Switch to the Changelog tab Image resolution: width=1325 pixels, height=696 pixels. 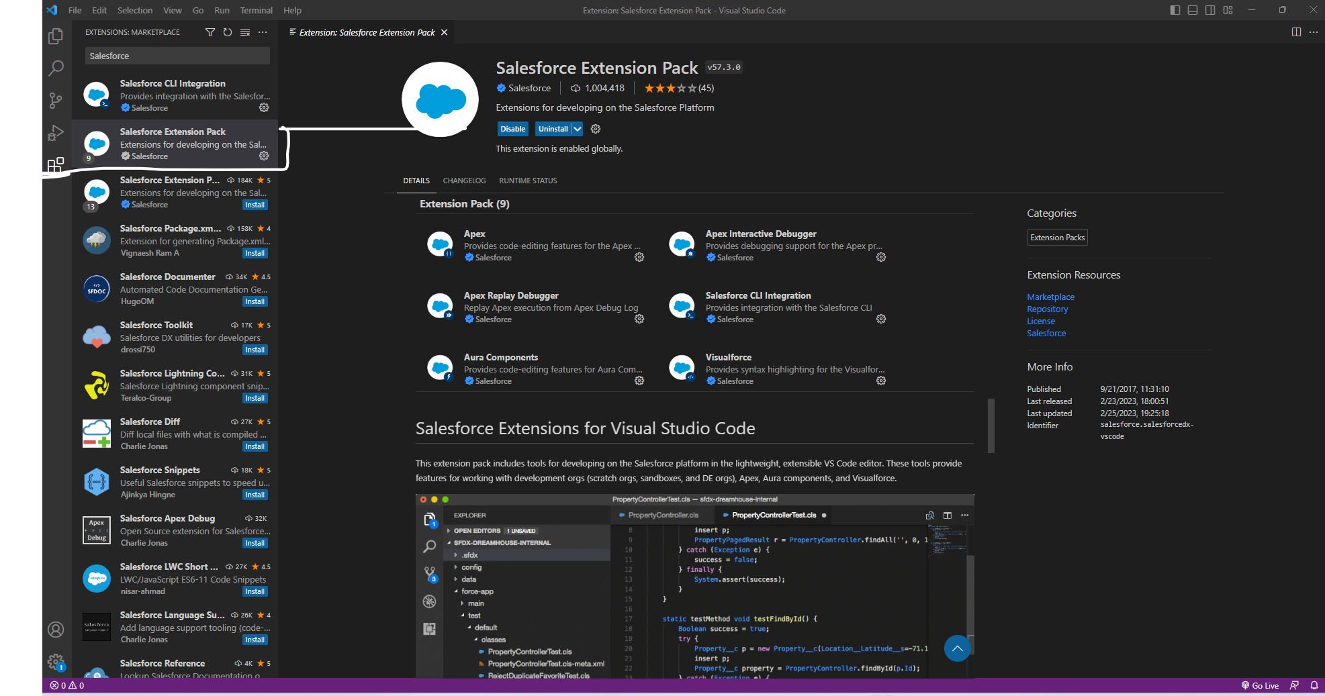[x=464, y=181]
